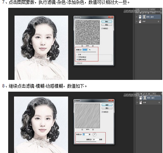Zoom out the noise preview with minus
Viewport: 163px width, 153px height.
[82, 46]
